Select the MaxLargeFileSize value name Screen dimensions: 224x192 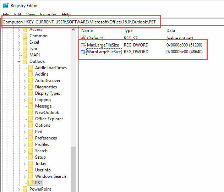click(103, 45)
